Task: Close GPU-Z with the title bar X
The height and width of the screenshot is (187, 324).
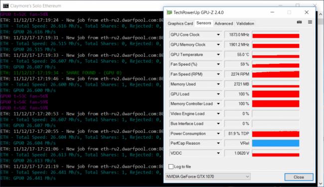Action: 307,12
